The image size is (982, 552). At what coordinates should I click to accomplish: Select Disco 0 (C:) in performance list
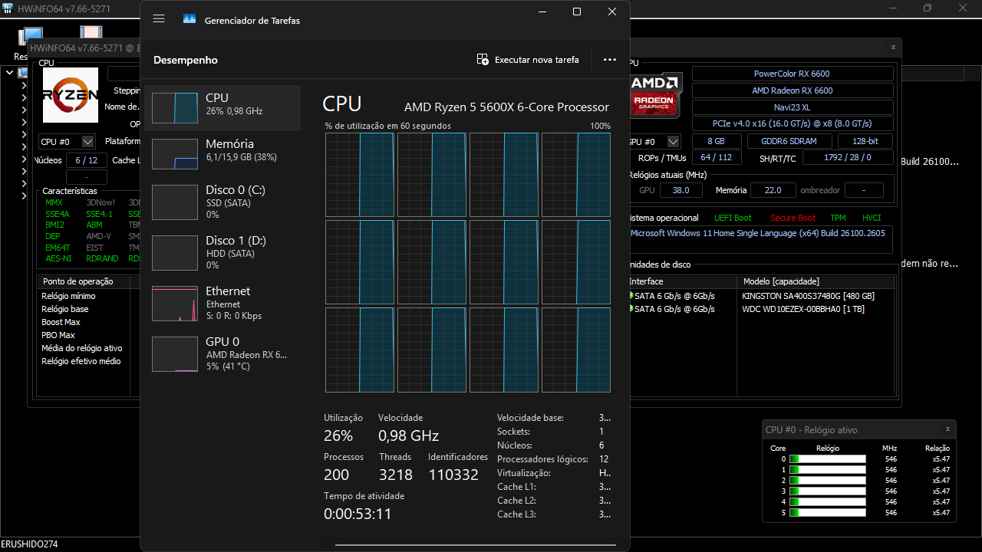[222, 202]
